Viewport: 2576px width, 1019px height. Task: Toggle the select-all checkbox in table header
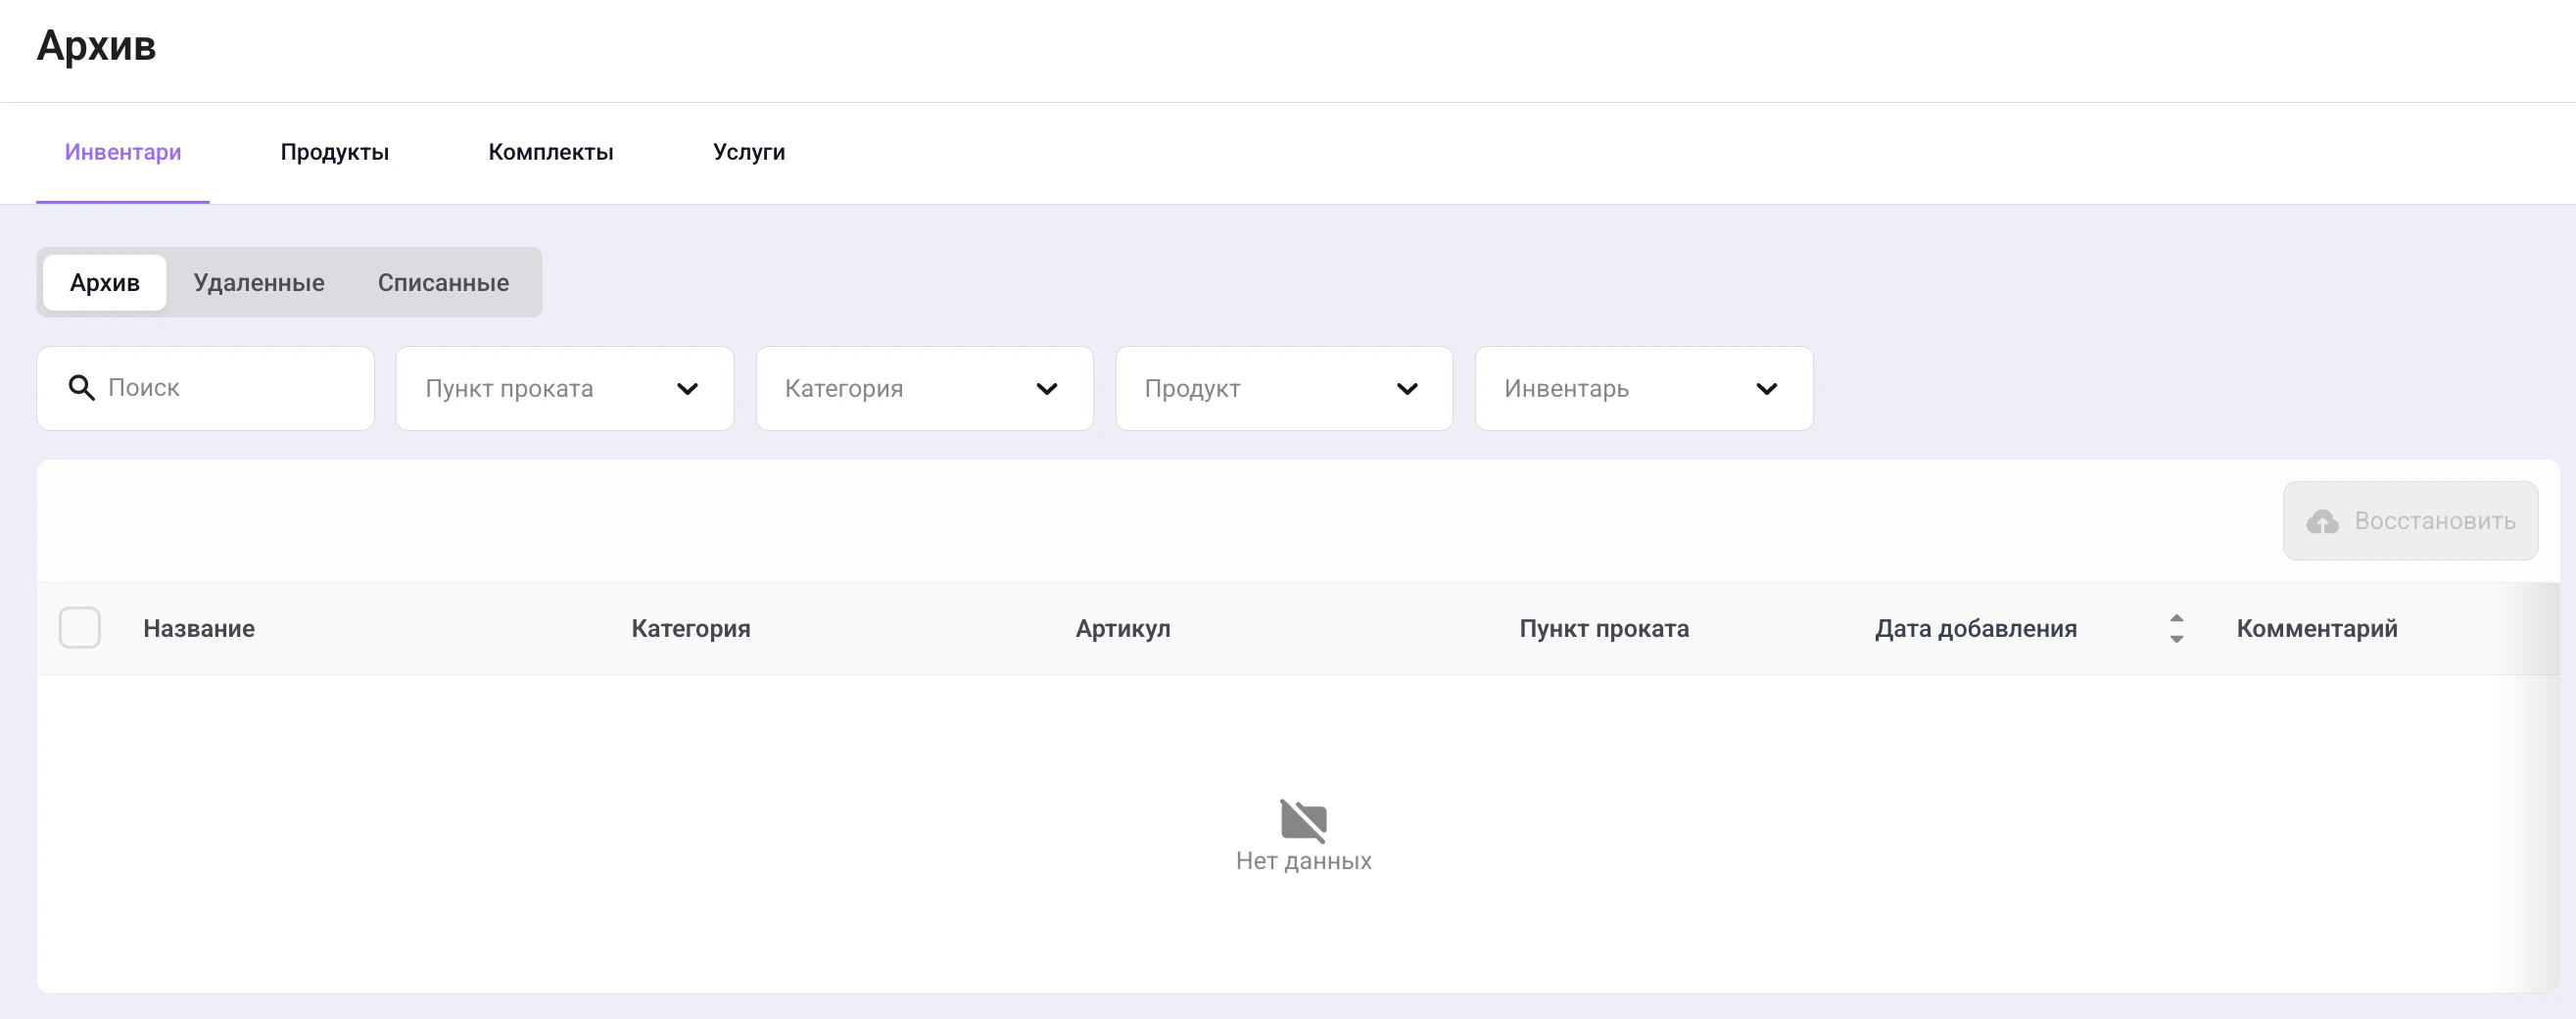click(x=80, y=627)
